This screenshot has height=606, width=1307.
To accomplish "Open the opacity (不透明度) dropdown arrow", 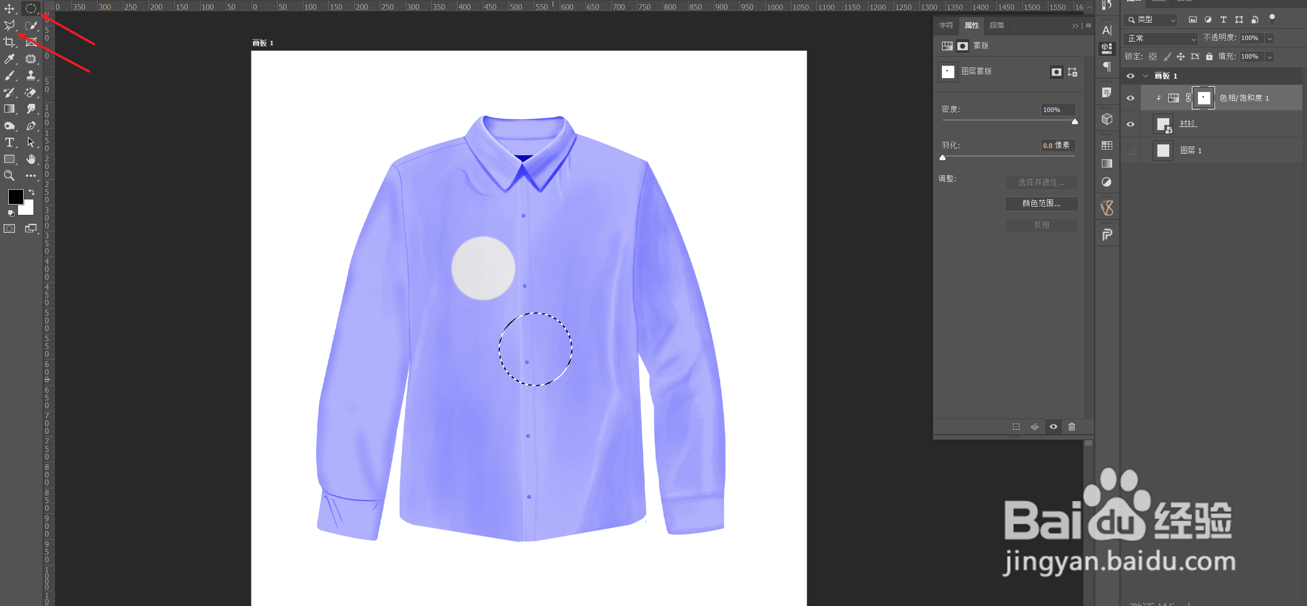I will 1269,39.
